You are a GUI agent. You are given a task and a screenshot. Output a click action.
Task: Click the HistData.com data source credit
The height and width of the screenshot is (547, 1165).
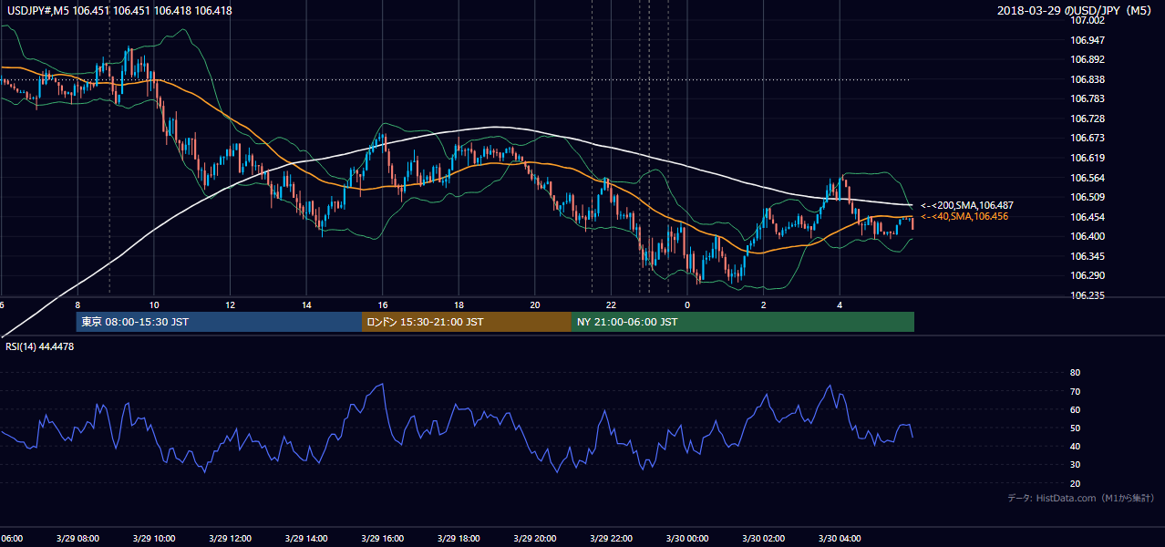[x=1081, y=499]
